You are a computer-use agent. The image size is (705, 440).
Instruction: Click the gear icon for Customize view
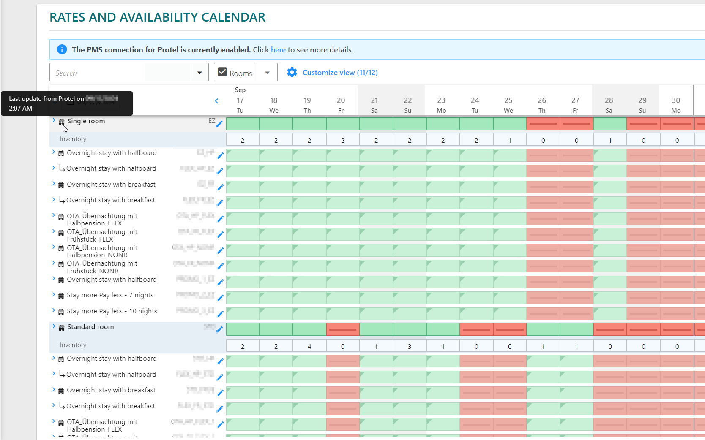tap(292, 73)
